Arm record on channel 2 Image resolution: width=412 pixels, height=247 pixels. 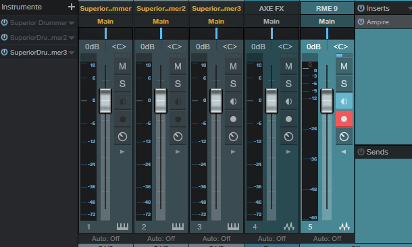(x=178, y=119)
